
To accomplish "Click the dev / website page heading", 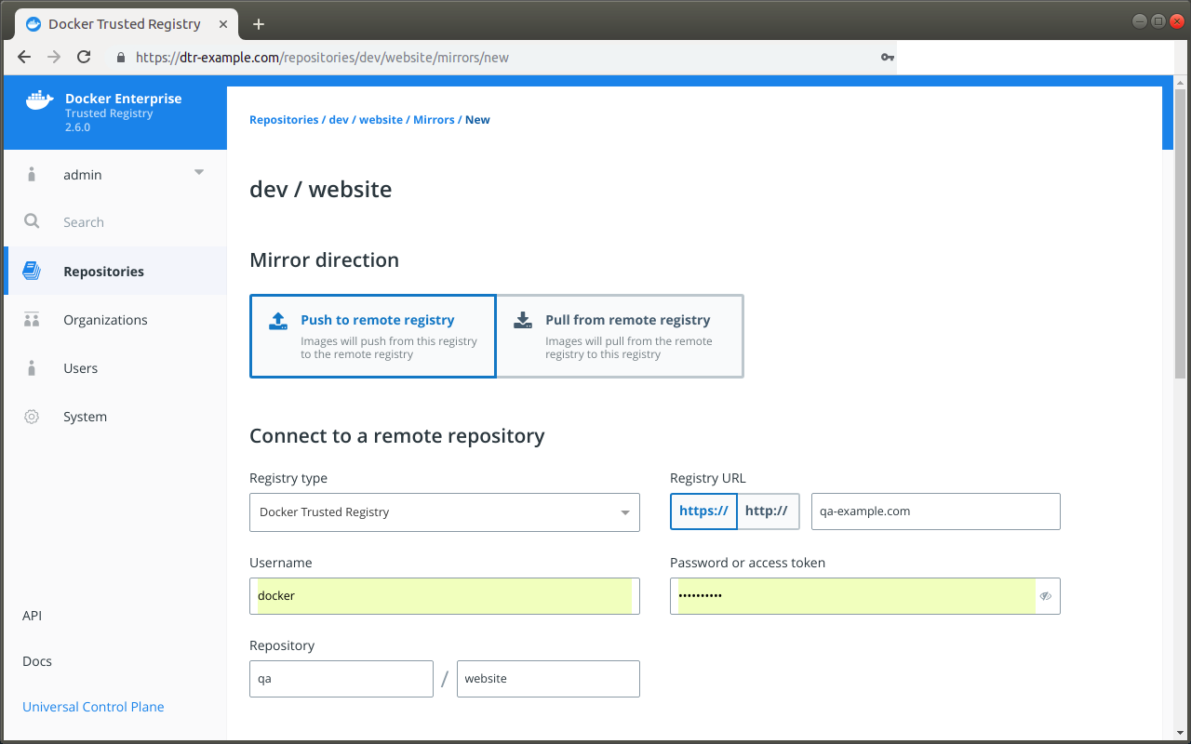I will 321,190.
